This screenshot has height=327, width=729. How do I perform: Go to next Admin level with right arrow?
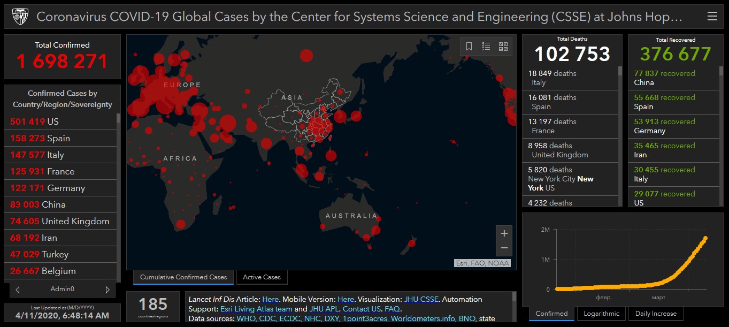click(108, 290)
